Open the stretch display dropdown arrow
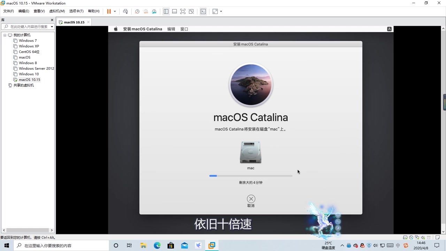This screenshot has width=446, height=251. 221,11
